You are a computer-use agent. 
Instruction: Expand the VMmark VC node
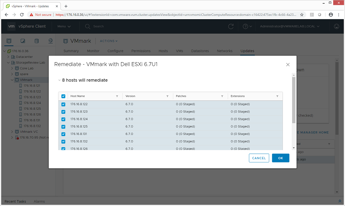(x=12, y=132)
